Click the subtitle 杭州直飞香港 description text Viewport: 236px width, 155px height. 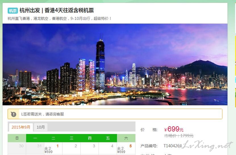click(x=59, y=18)
